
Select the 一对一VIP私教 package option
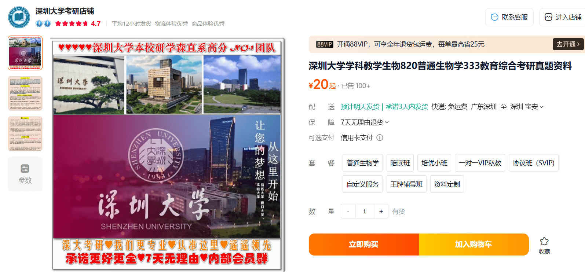tap(480, 163)
